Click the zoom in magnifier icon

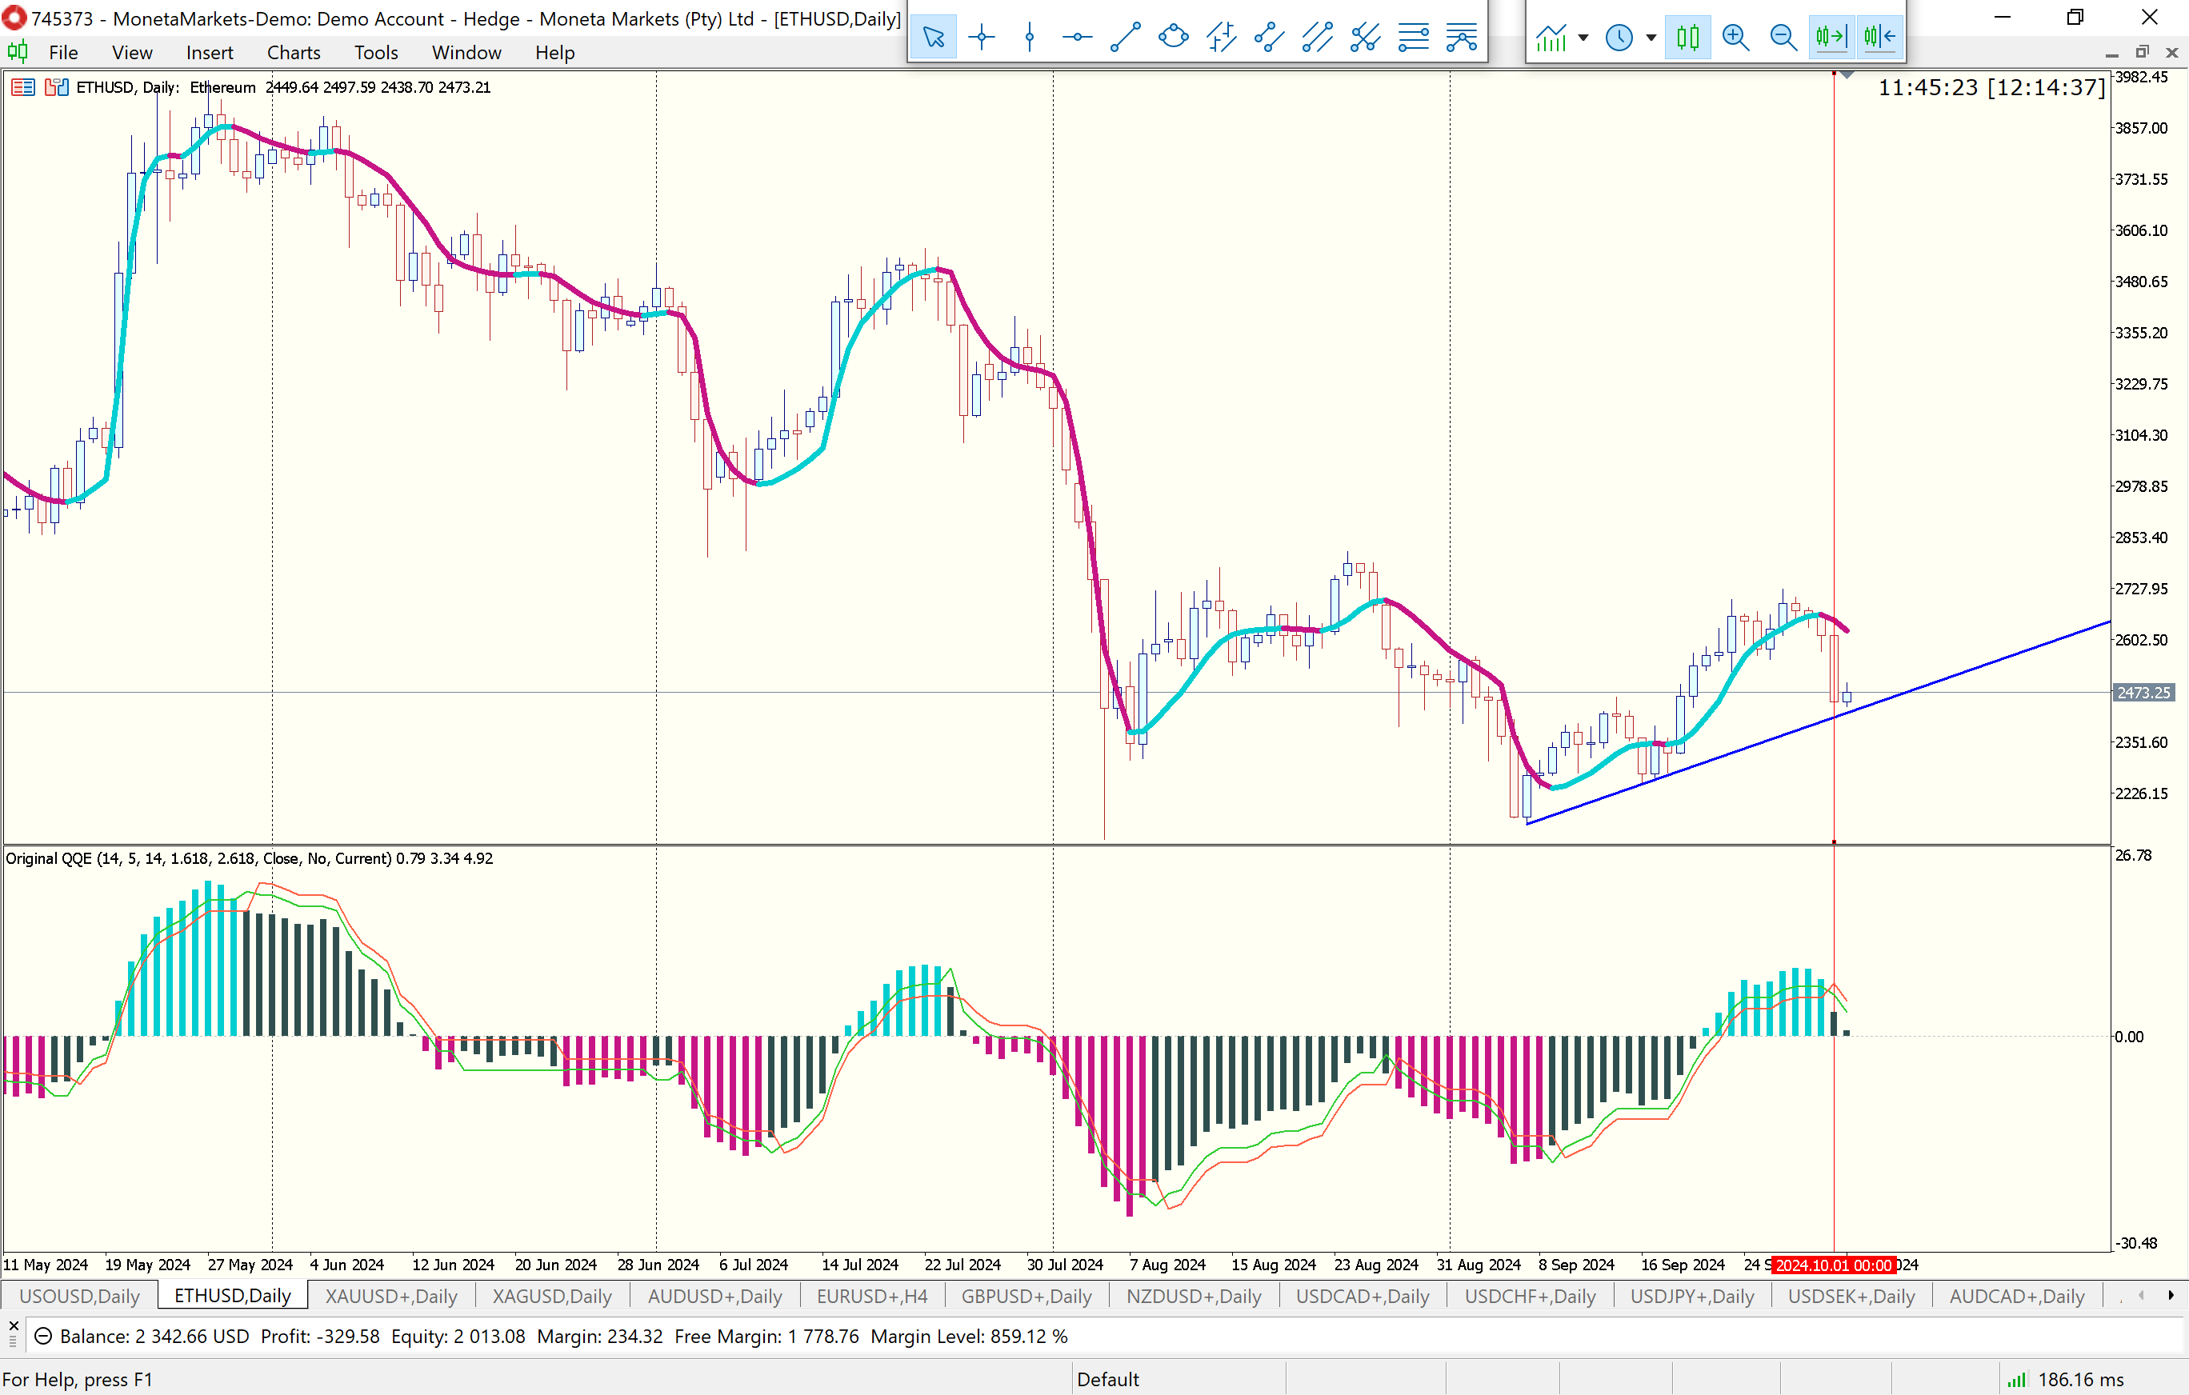pos(1735,38)
